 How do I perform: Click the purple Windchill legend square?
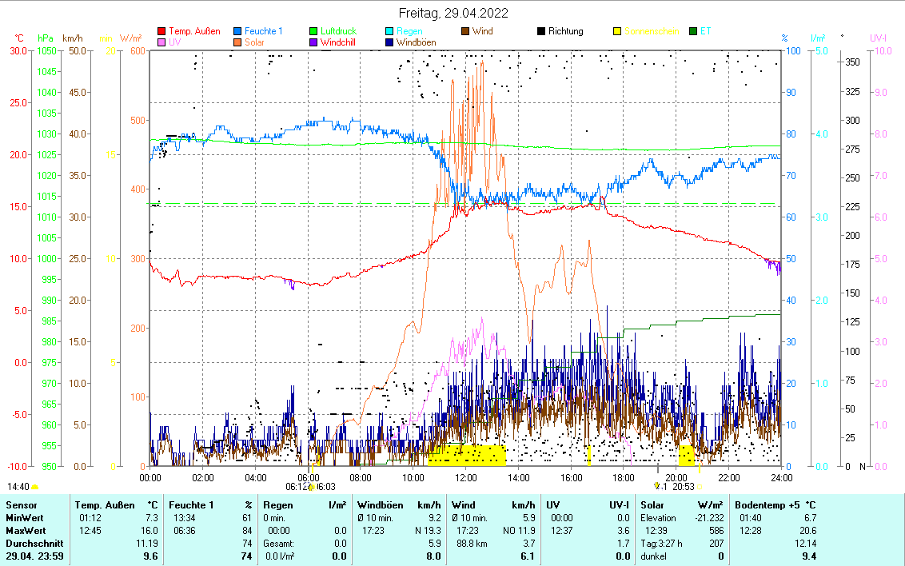[x=314, y=42]
